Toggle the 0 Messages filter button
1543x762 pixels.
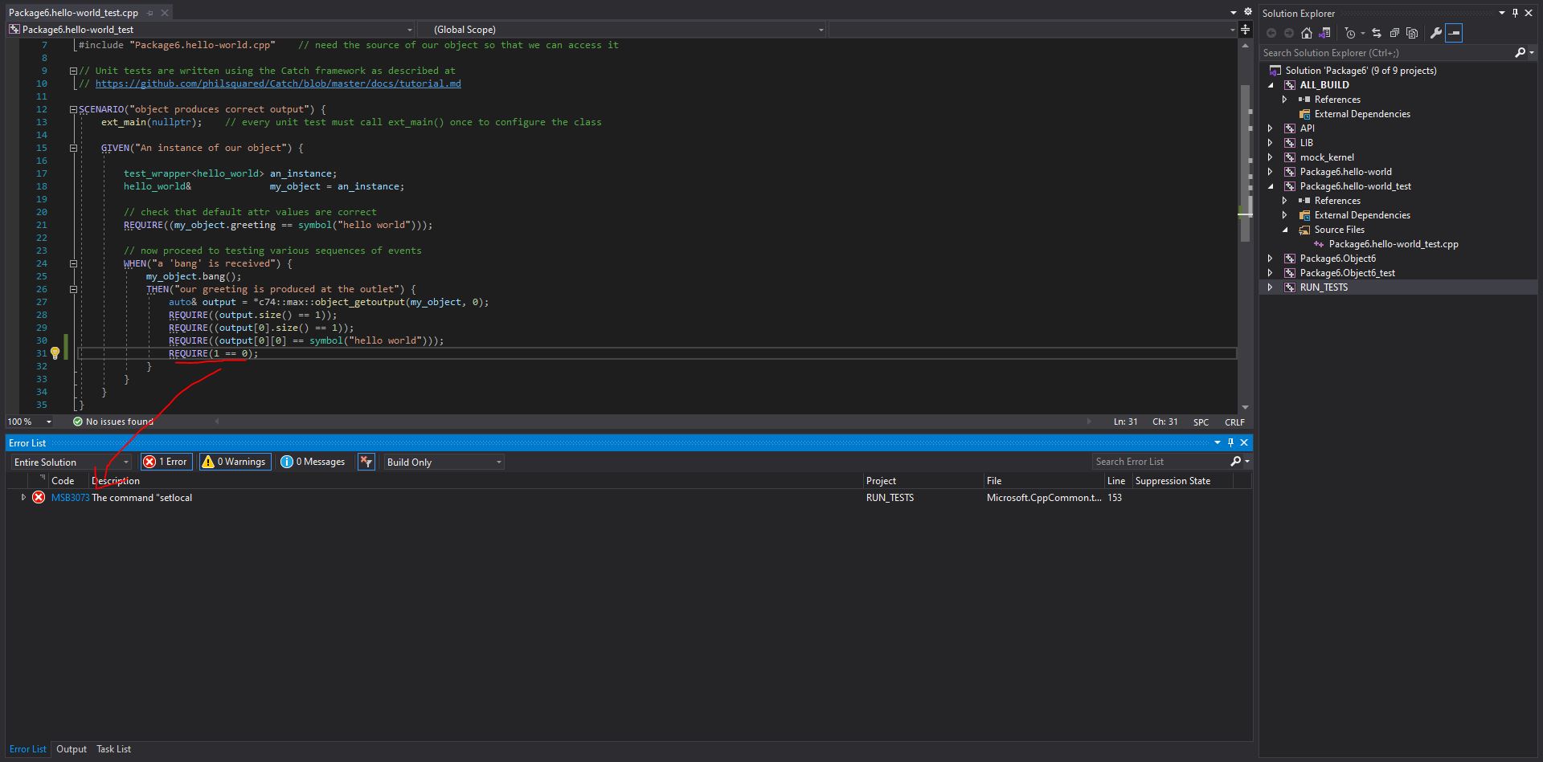[x=313, y=462]
